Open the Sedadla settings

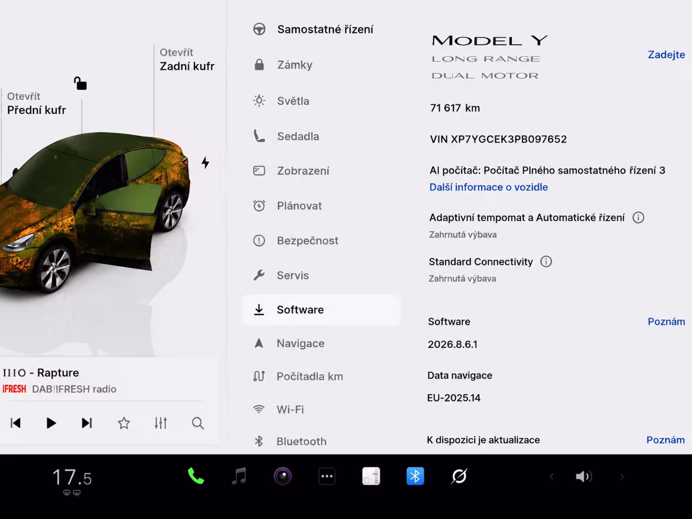[x=321, y=136]
